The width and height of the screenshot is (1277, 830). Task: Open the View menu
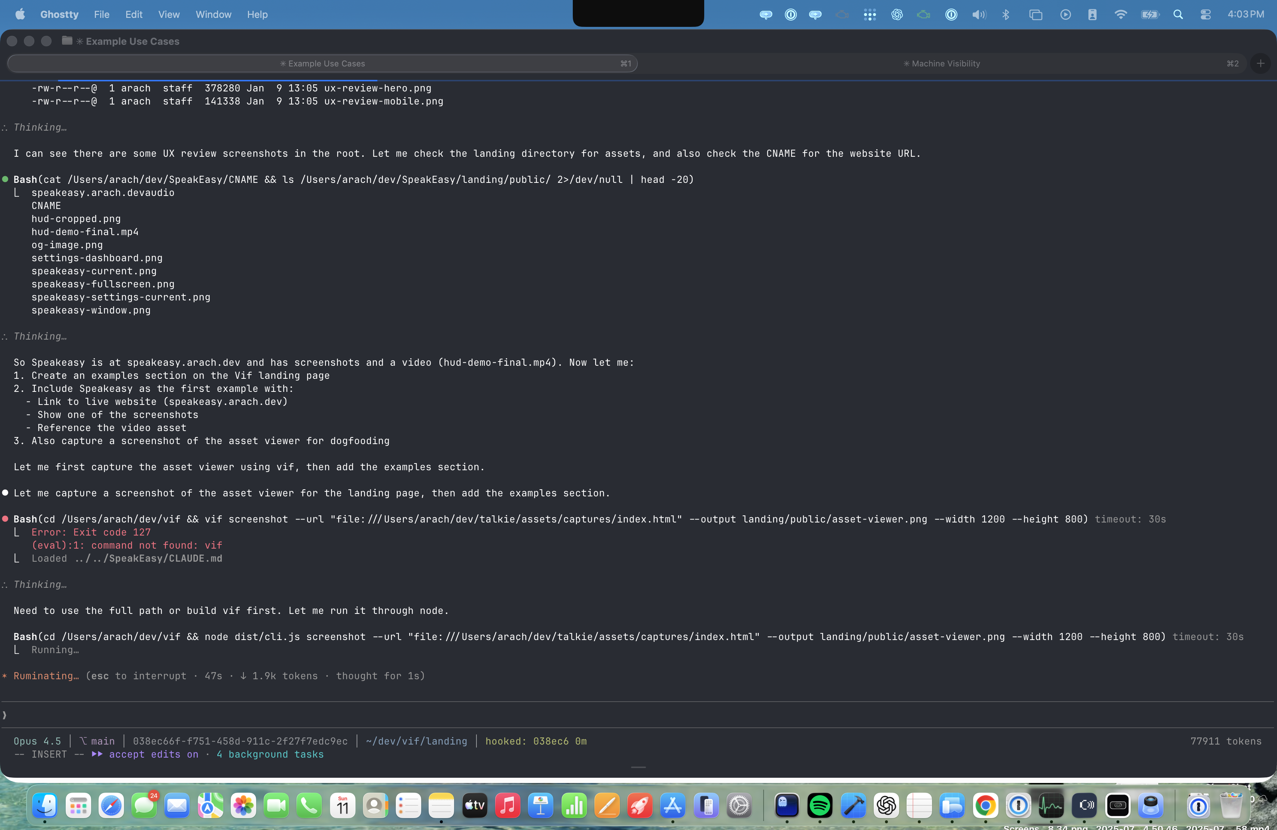[x=168, y=15]
